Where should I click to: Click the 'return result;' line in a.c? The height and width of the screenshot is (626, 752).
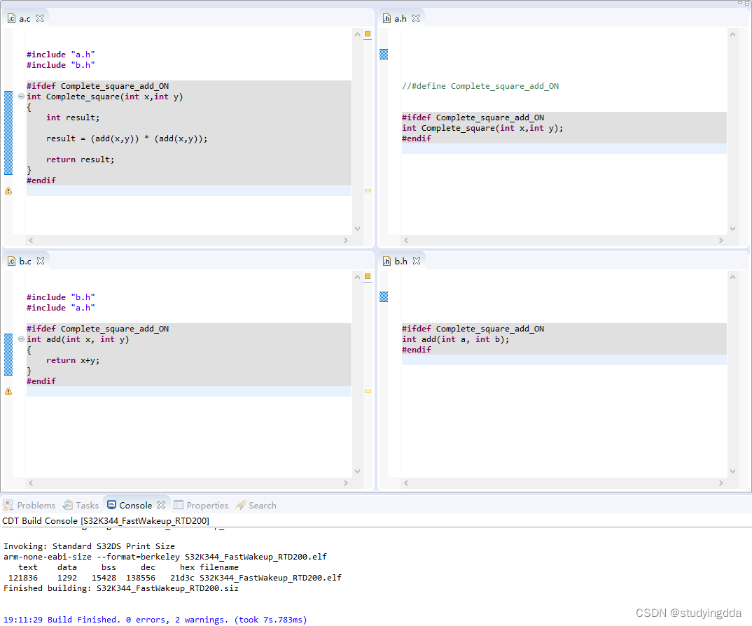click(80, 159)
